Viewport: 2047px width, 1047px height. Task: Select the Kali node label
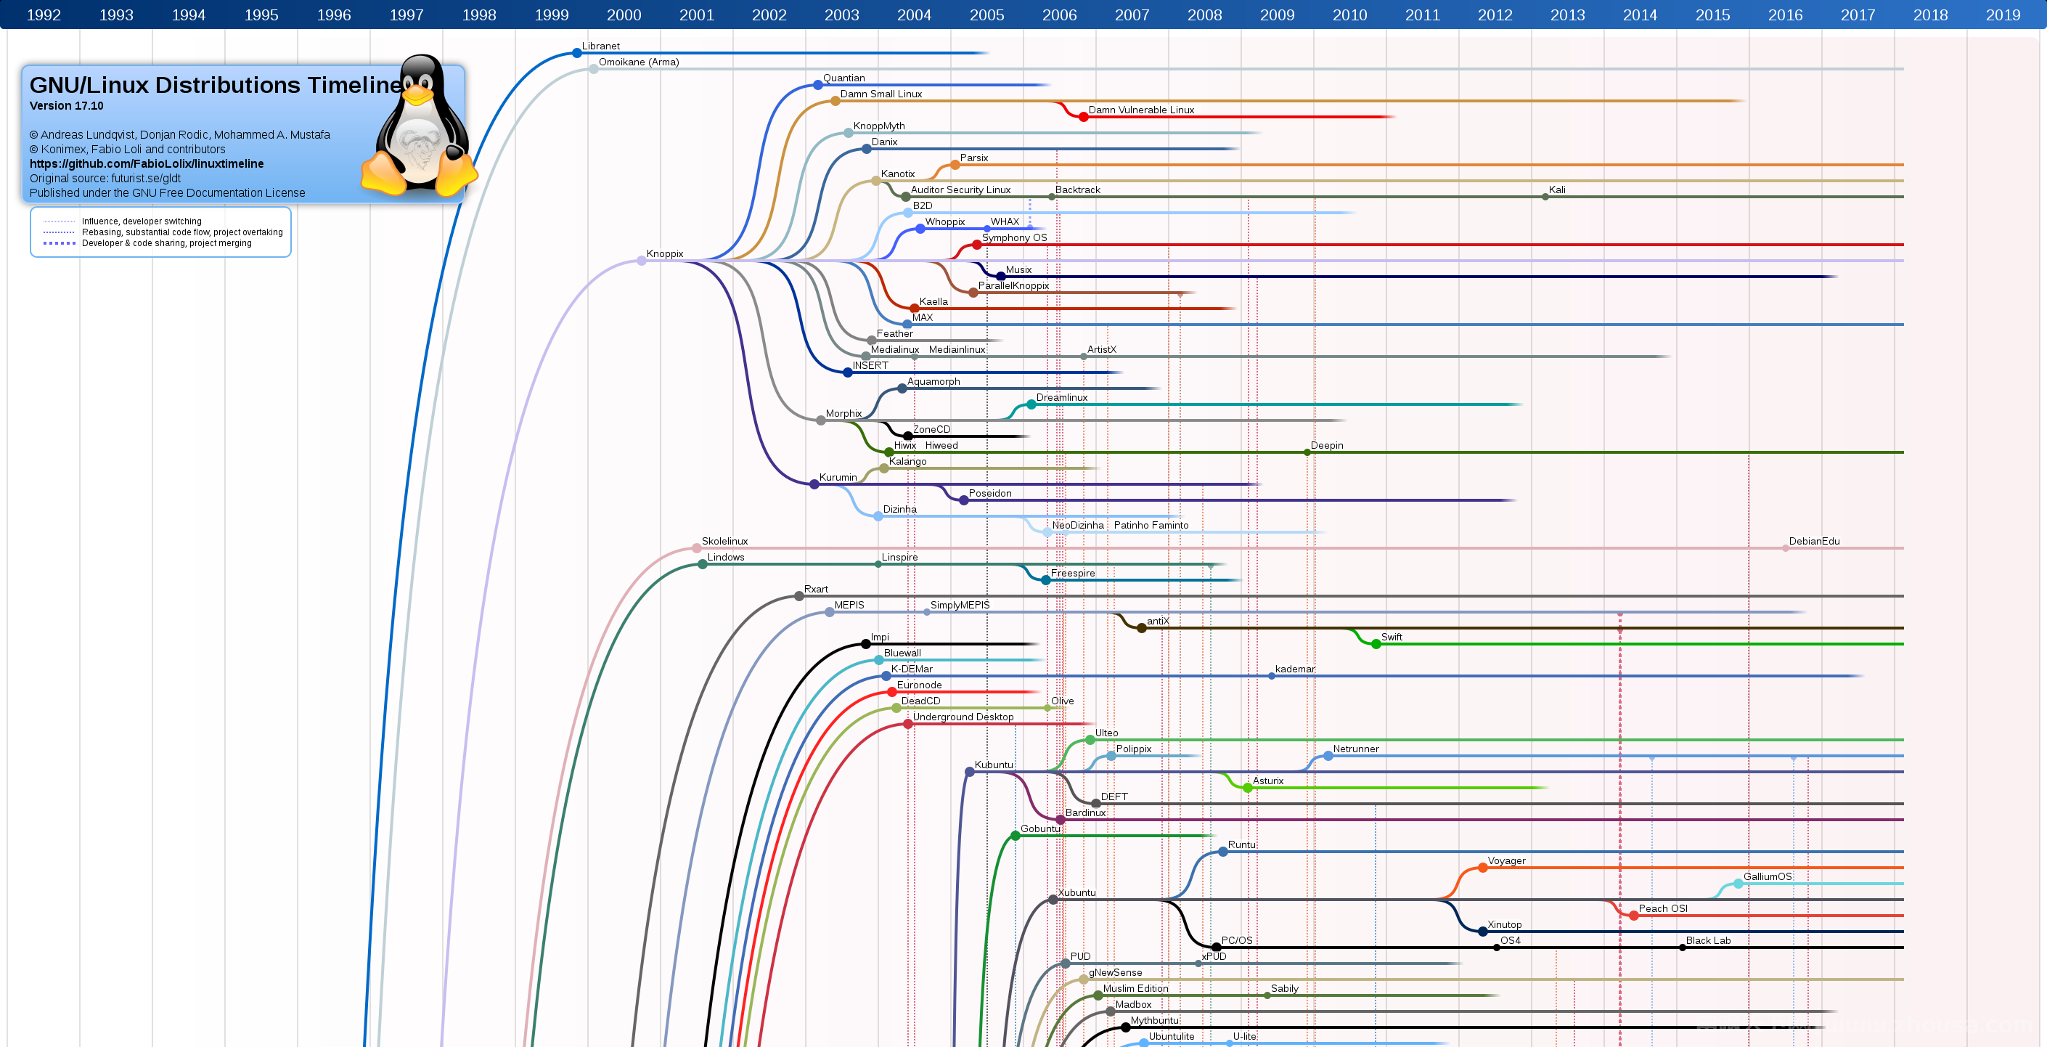1557,190
